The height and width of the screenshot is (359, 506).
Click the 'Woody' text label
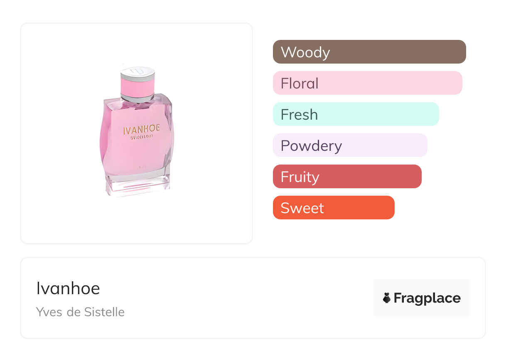tap(305, 52)
